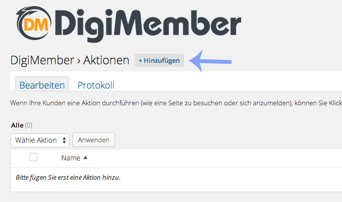Click the ascending sort triangle beside Name
The image size is (342, 202).
click(85, 157)
